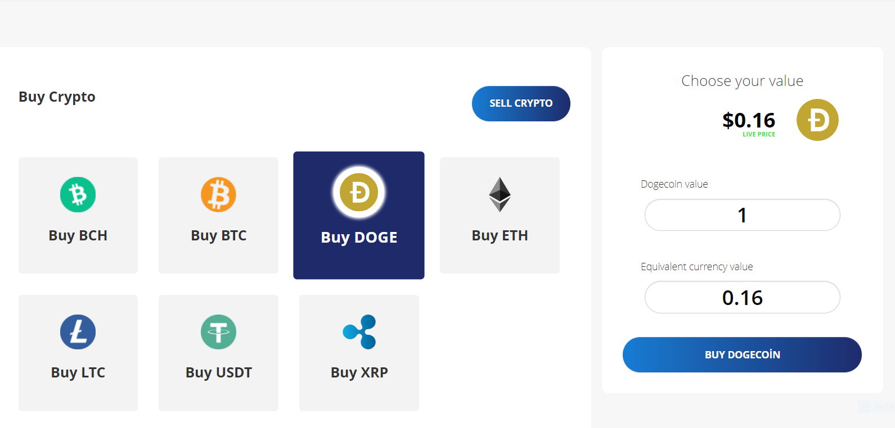Viewport: 895px width, 428px height.
Task: Click the blue Litecoin logo icon
Action: point(78,332)
